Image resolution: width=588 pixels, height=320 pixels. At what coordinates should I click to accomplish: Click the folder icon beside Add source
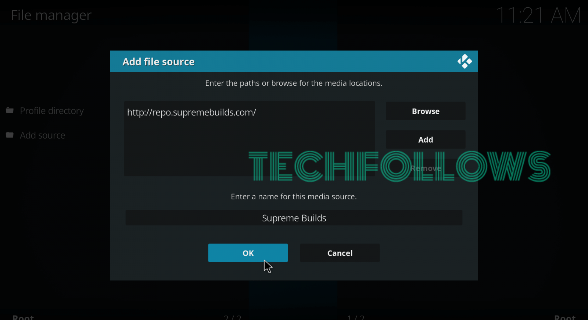pos(10,135)
